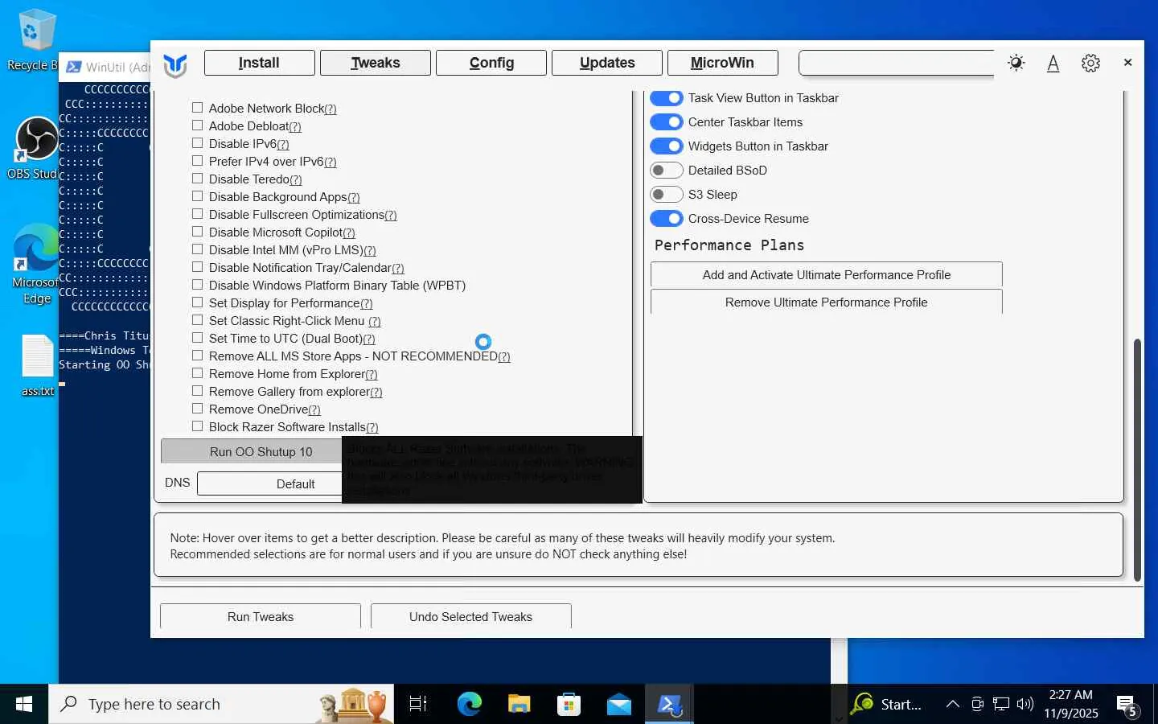This screenshot has height=724, width=1158.
Task: Switch to the Config tab
Action: (x=491, y=63)
